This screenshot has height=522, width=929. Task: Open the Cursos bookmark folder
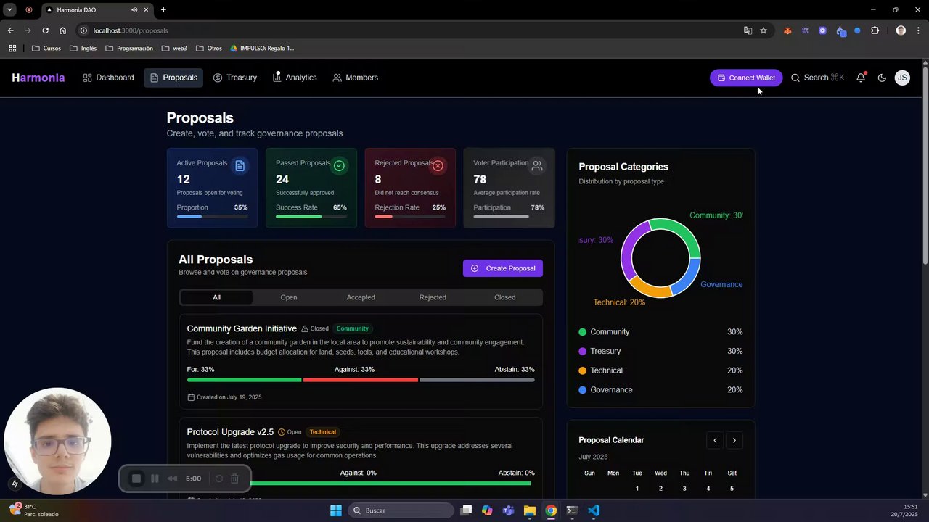point(46,49)
